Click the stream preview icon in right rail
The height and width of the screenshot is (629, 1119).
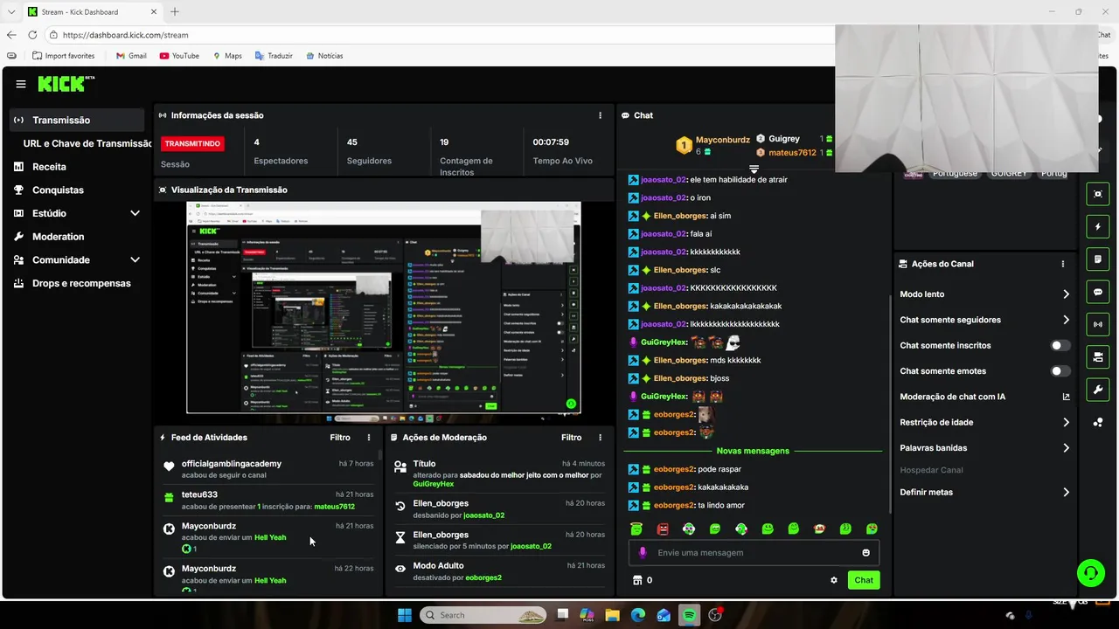pyautogui.click(x=1098, y=194)
